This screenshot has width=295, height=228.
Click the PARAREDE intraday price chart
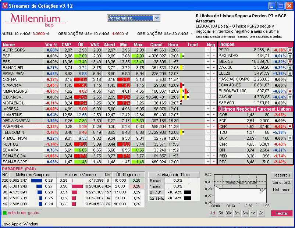[240, 189]
